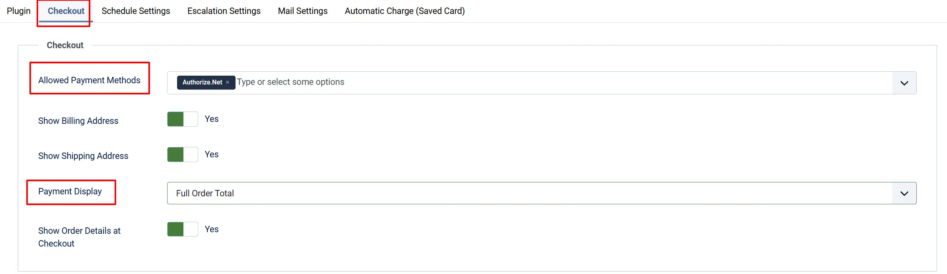Click the Show Billing Address label
Viewport: 947px width, 274px height.
coord(78,121)
